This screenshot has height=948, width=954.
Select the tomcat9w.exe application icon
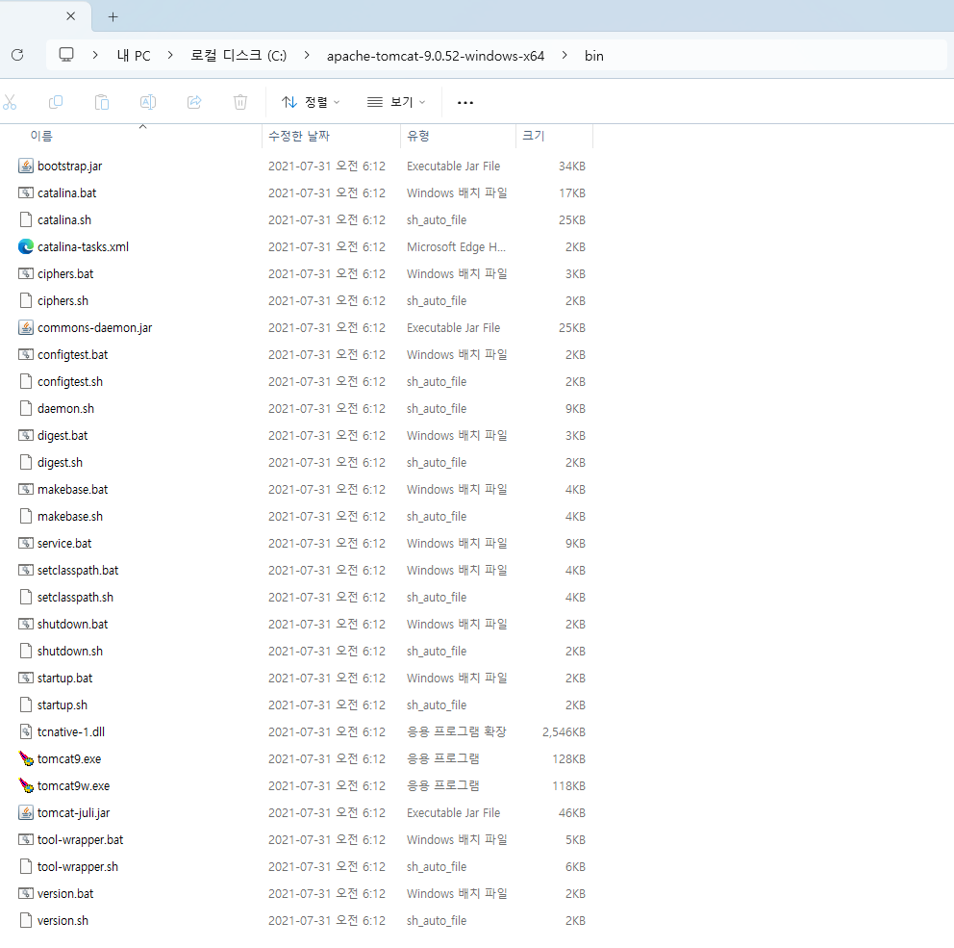[x=26, y=785]
